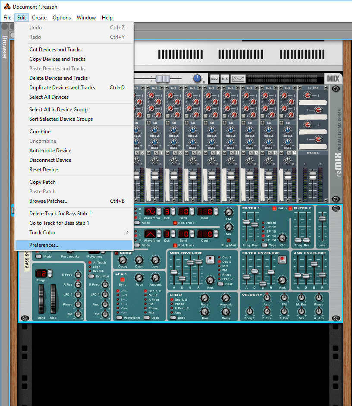Click the automation curve button next to MIX
352x406 pixels.
coord(238,79)
